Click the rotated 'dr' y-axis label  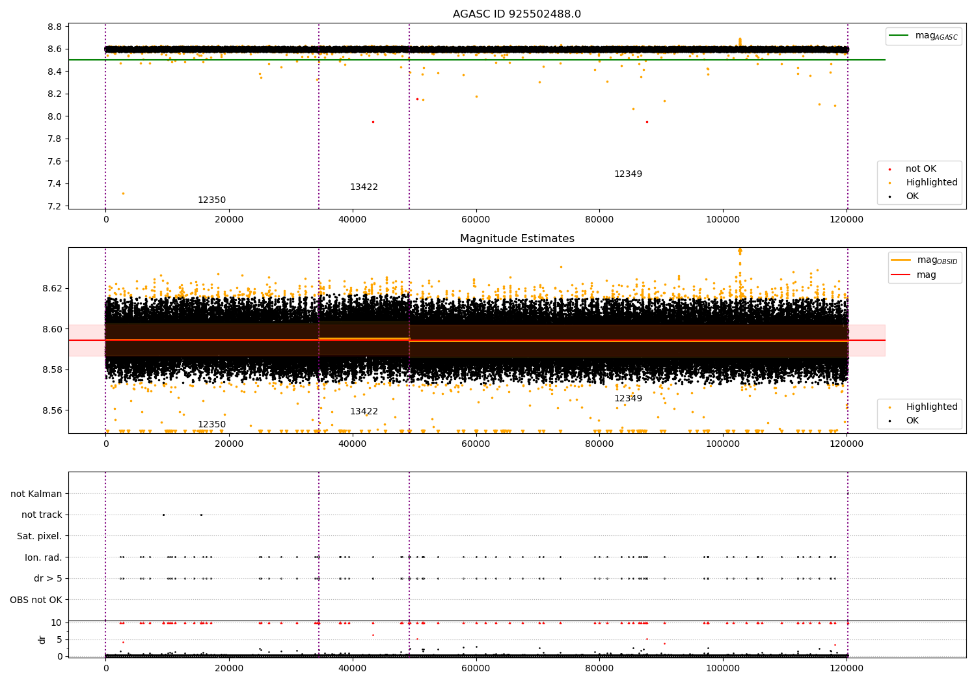point(42,639)
